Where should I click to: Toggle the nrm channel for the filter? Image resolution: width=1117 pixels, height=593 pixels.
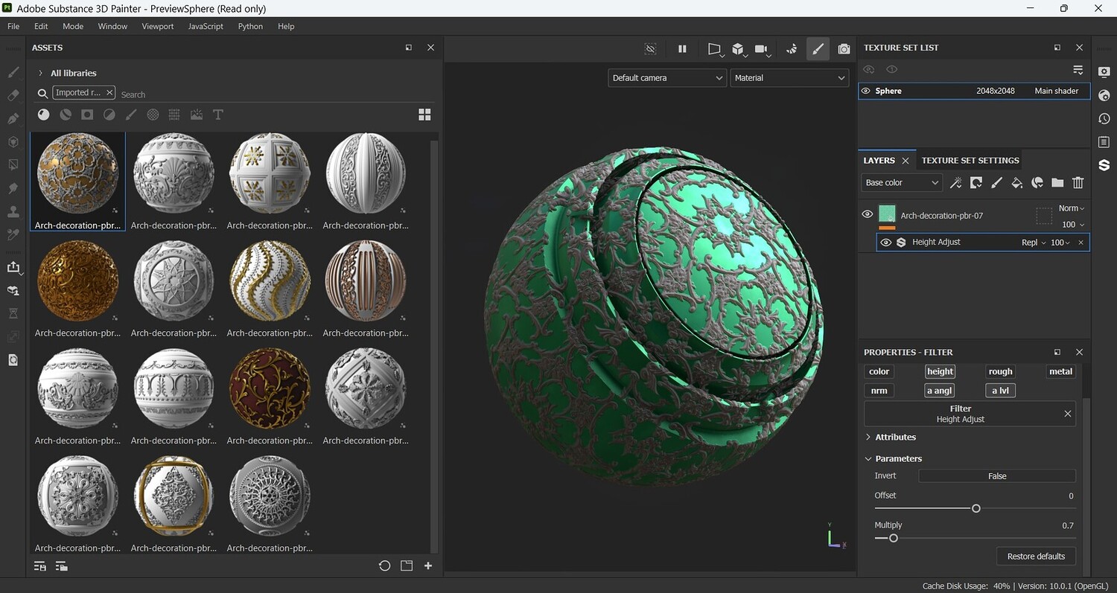tap(879, 390)
